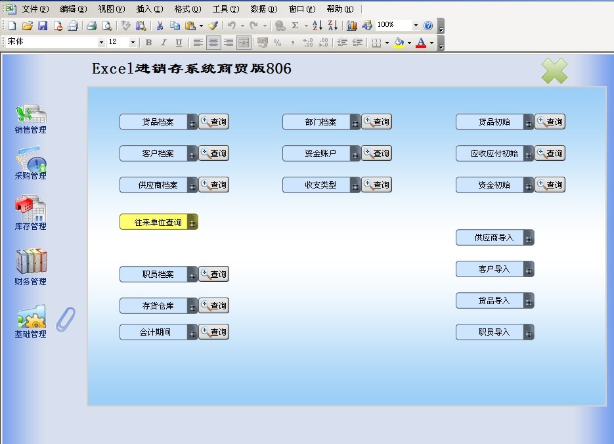Click the 应收应付初始 button

[x=494, y=154]
